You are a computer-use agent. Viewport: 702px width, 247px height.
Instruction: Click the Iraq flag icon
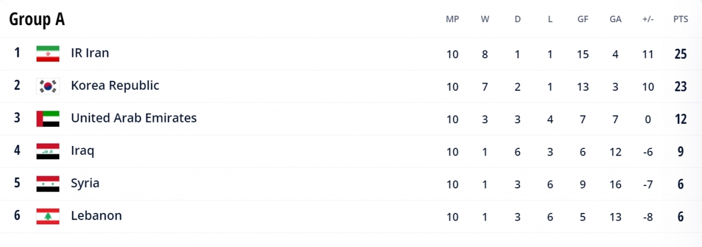(48, 151)
